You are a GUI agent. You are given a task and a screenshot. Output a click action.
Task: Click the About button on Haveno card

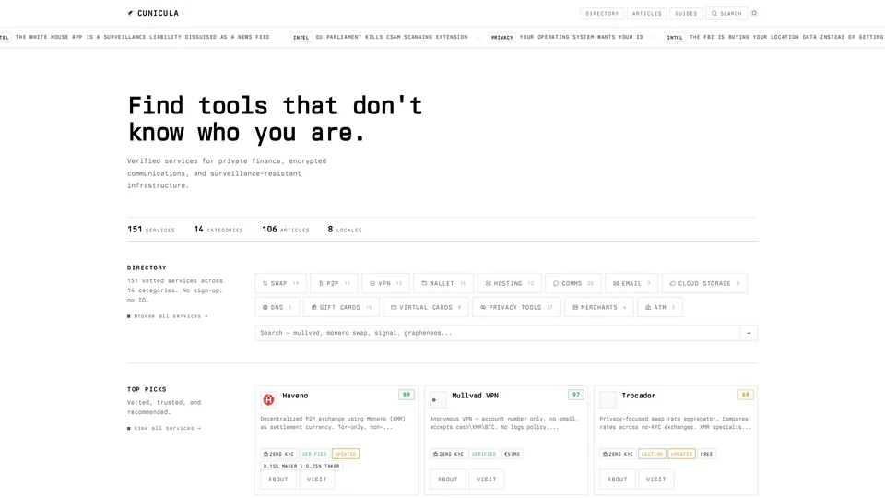pos(277,480)
